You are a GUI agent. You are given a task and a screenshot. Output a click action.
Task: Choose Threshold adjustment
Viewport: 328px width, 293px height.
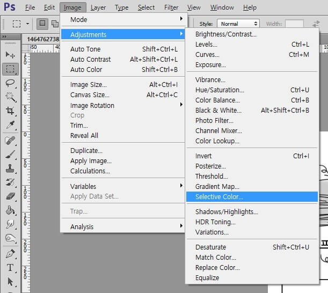pos(252,177)
